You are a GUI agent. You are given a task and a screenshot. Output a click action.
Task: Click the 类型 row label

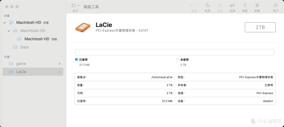point(181,77)
